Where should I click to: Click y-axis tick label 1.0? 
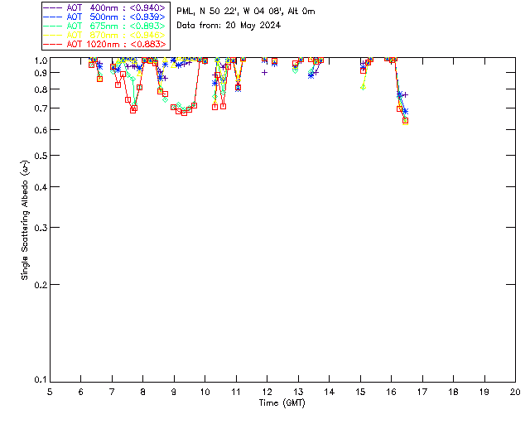[x=41, y=60]
